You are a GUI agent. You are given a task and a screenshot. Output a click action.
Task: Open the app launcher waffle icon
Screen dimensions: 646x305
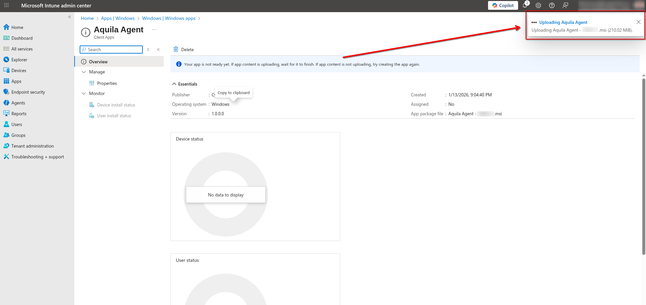[x=6, y=5]
